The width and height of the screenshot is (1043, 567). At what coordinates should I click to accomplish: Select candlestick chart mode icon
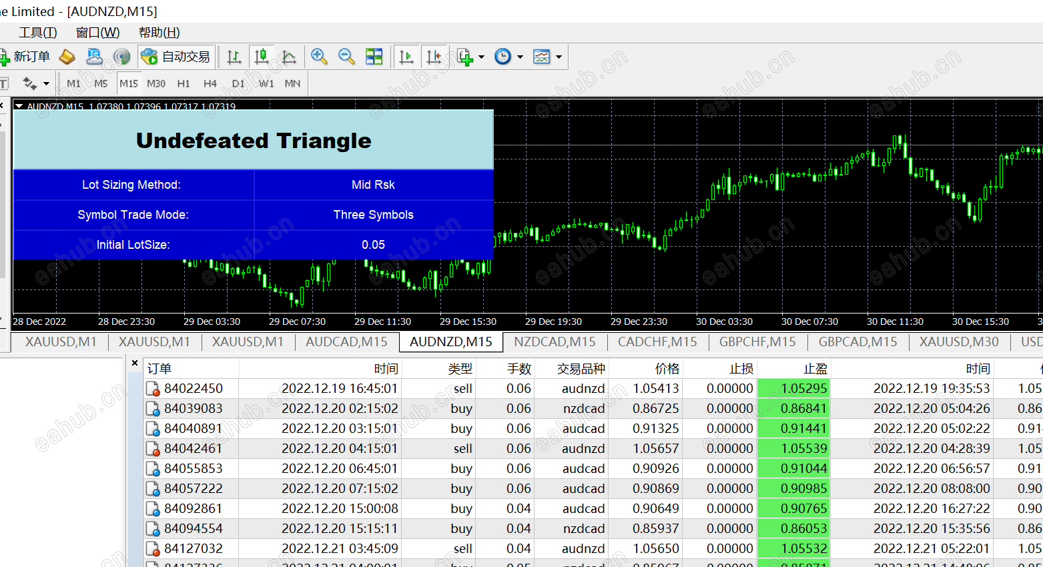coord(262,57)
